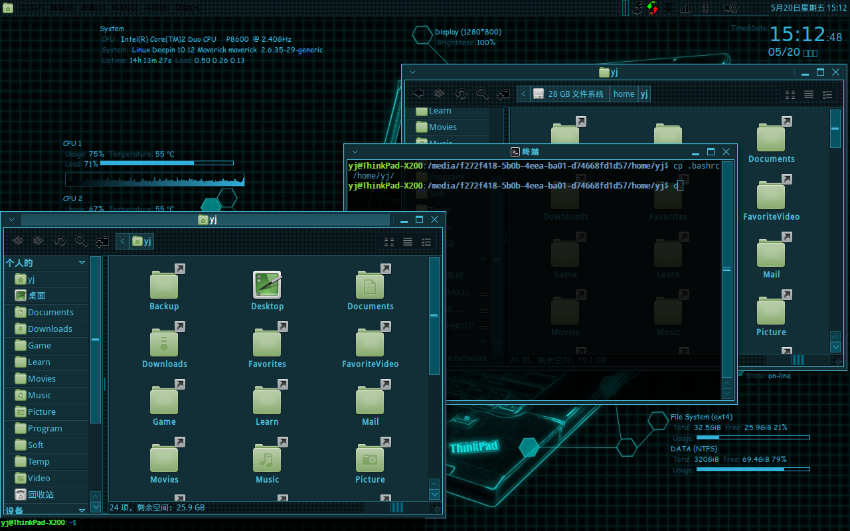Switch front yj window to icon view
This screenshot has height=531, width=850.
point(389,242)
